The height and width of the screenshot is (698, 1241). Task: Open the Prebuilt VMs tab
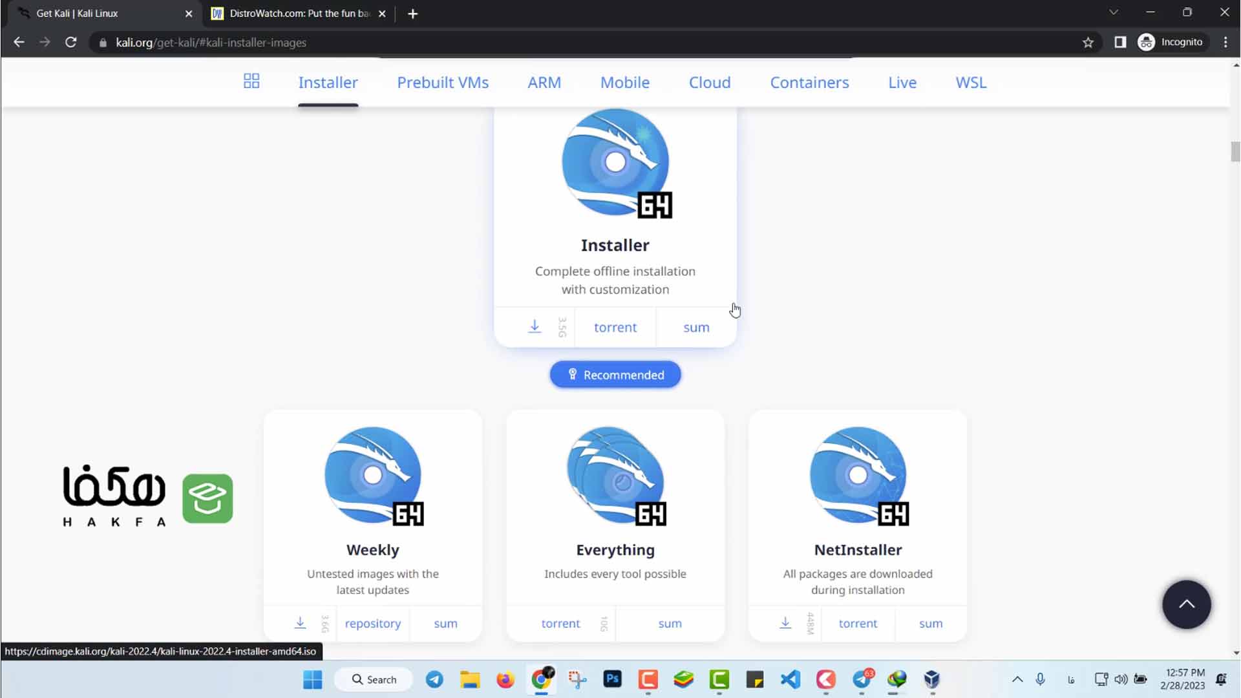click(x=443, y=83)
